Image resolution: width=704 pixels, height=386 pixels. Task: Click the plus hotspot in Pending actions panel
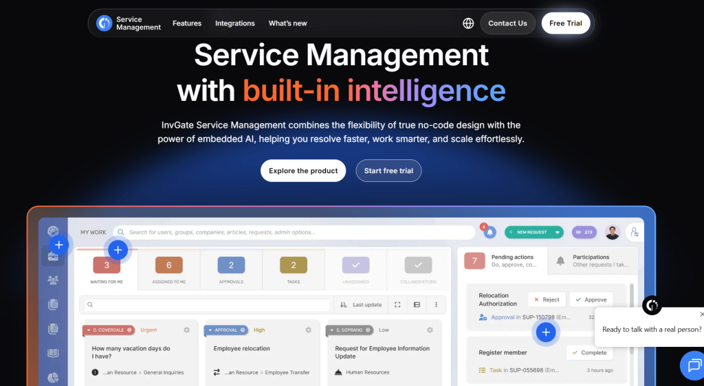click(546, 332)
